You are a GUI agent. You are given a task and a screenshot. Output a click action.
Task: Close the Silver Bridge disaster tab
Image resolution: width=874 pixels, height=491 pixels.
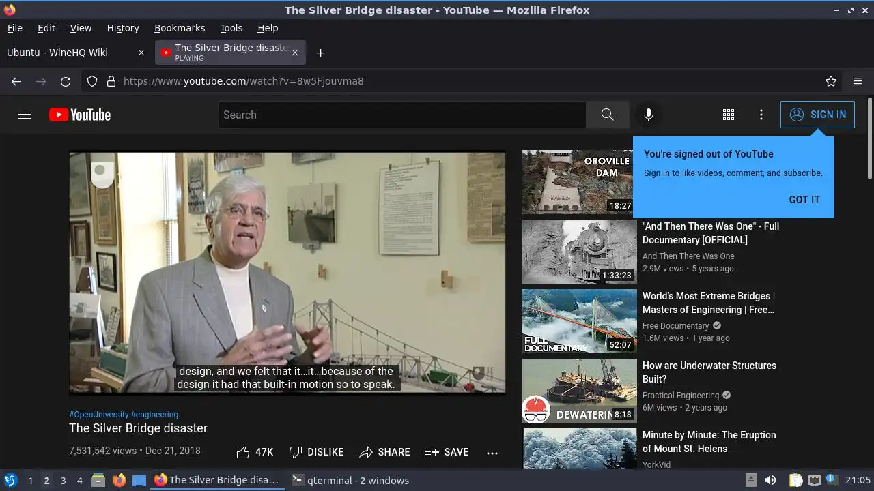[x=295, y=53]
